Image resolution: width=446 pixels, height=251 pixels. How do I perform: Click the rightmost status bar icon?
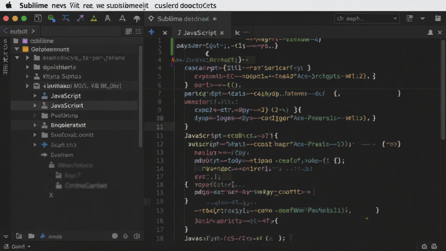[434, 246]
